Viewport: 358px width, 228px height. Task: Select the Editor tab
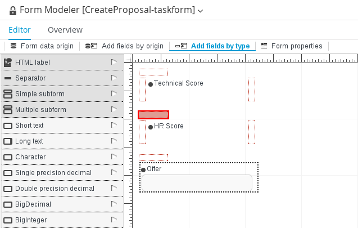(20, 30)
